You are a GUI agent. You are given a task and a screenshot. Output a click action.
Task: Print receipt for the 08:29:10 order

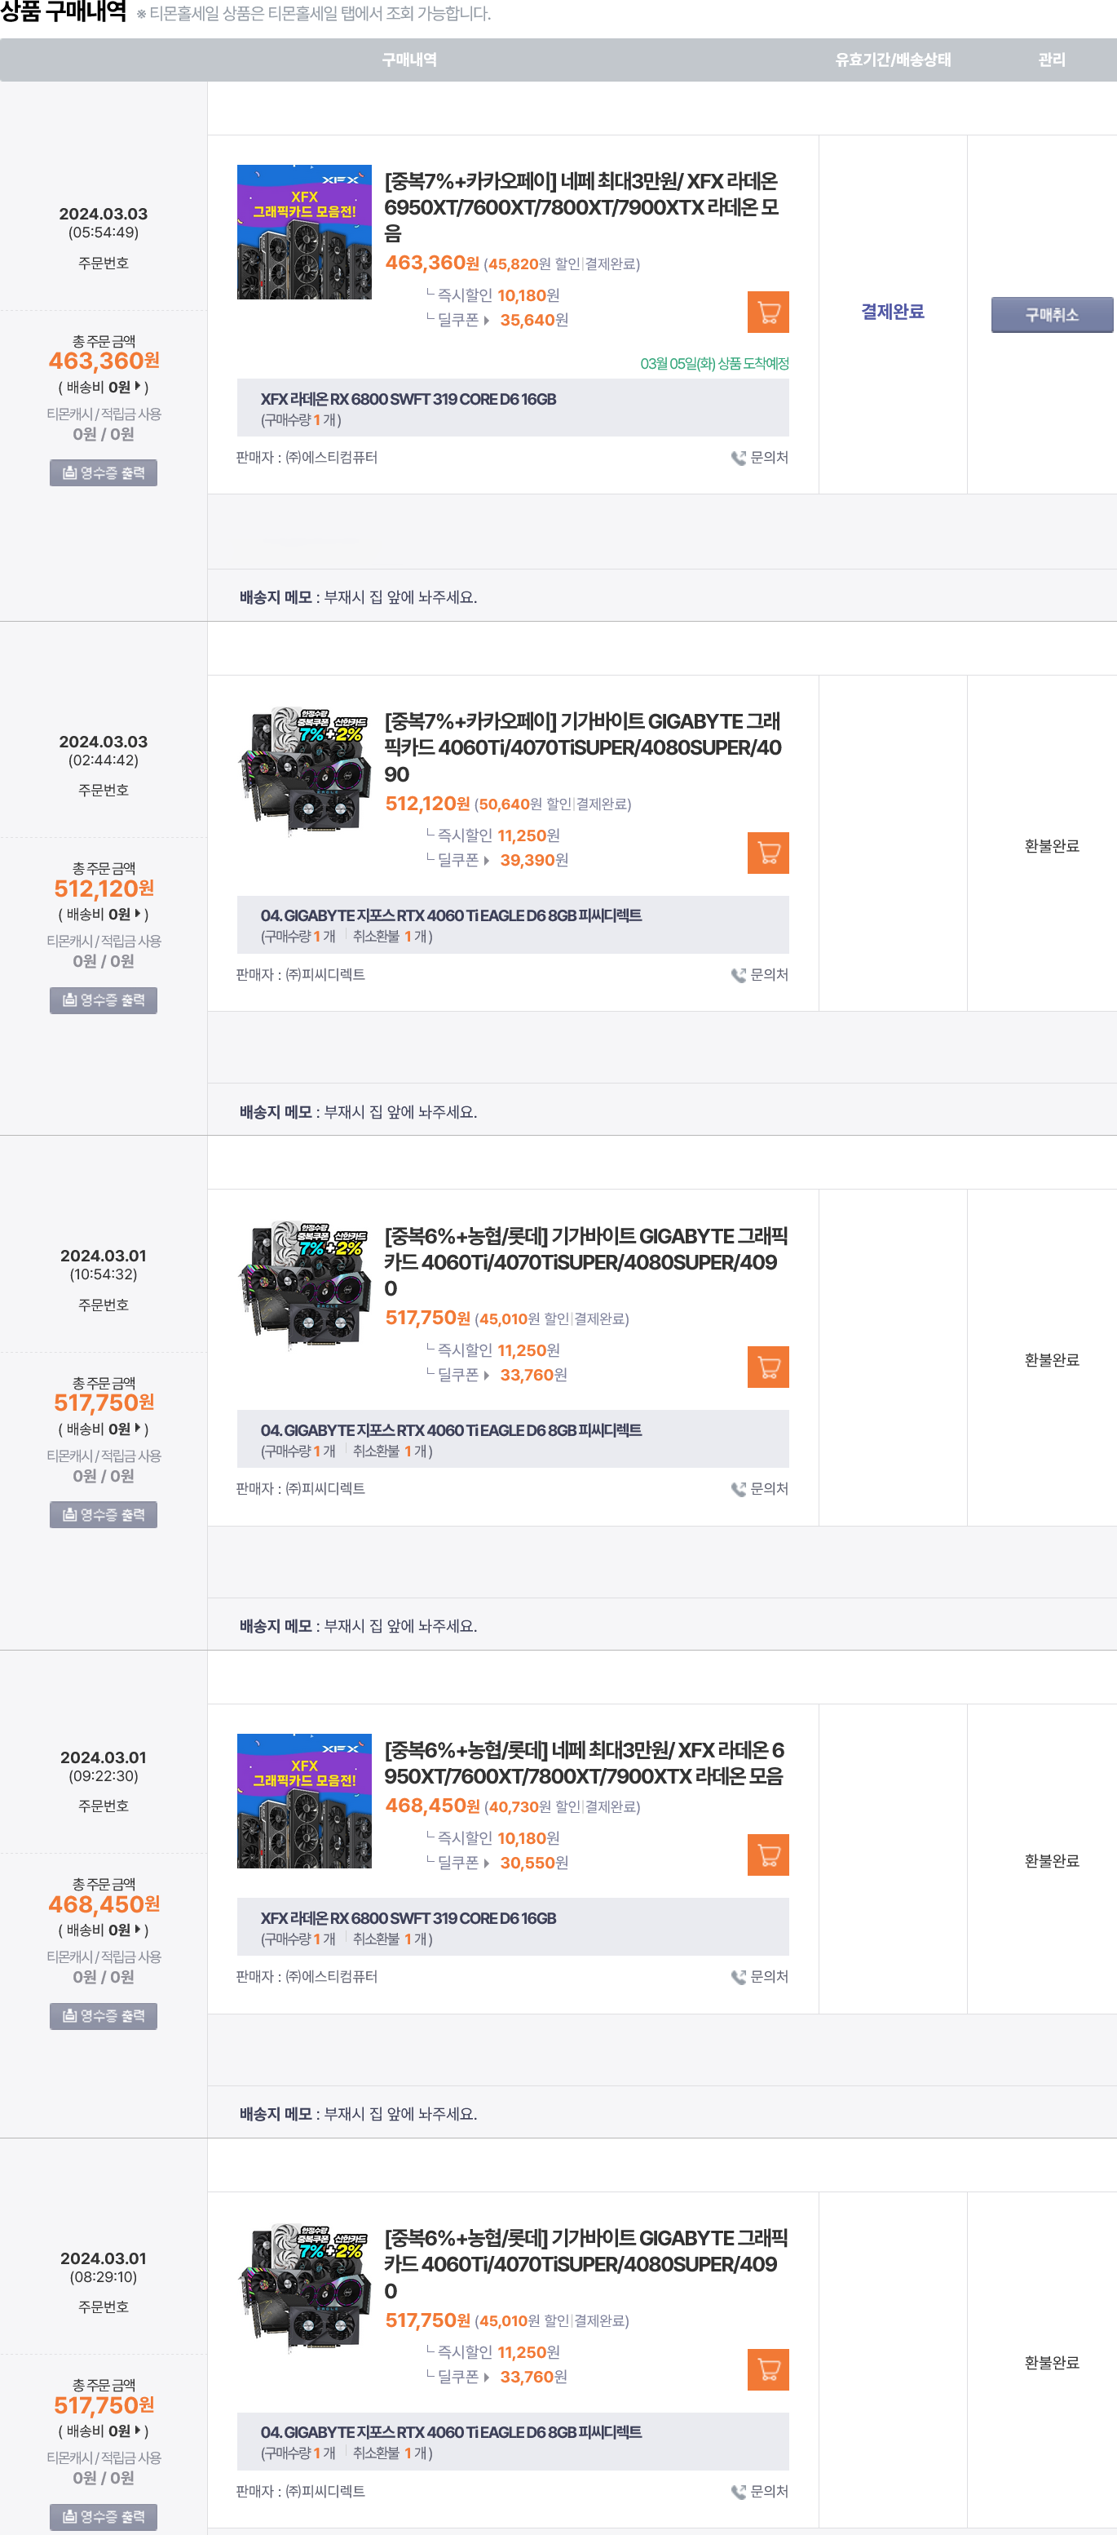104,2517
